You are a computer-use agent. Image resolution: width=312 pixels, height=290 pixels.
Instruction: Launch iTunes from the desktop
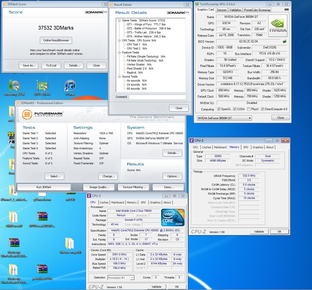coord(70,88)
